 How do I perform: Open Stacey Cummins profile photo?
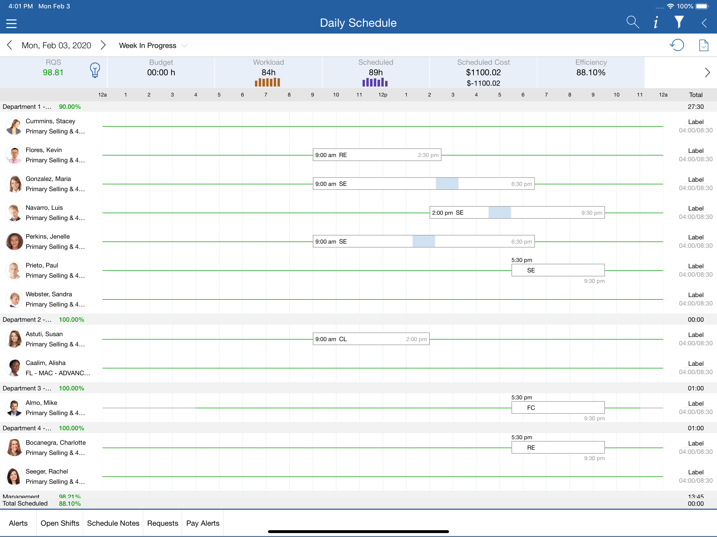[x=14, y=126]
